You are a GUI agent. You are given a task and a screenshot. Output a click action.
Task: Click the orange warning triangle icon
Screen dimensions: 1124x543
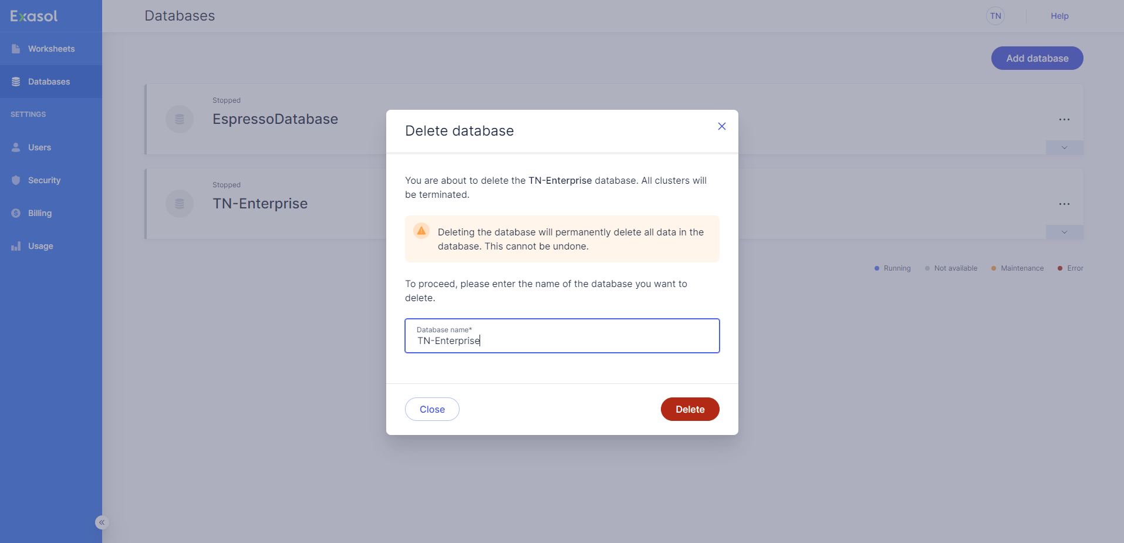pyautogui.click(x=421, y=231)
